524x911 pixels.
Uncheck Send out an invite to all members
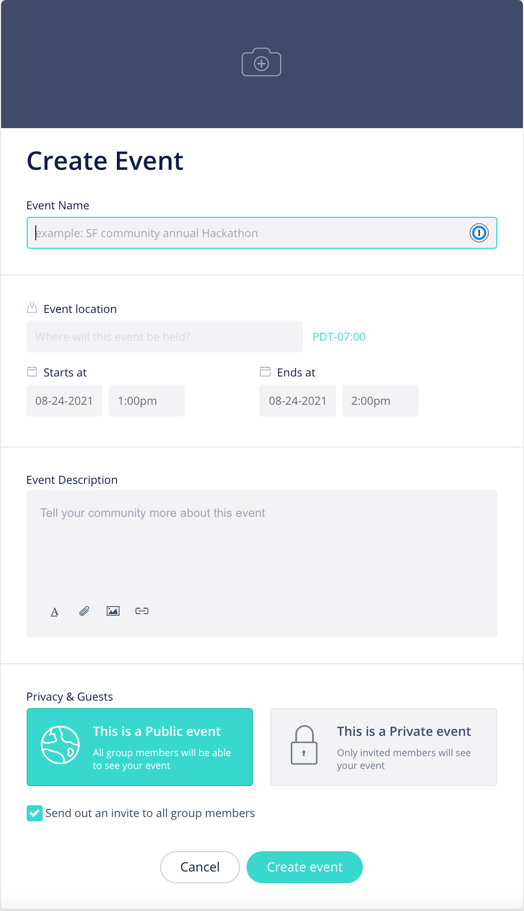click(35, 813)
